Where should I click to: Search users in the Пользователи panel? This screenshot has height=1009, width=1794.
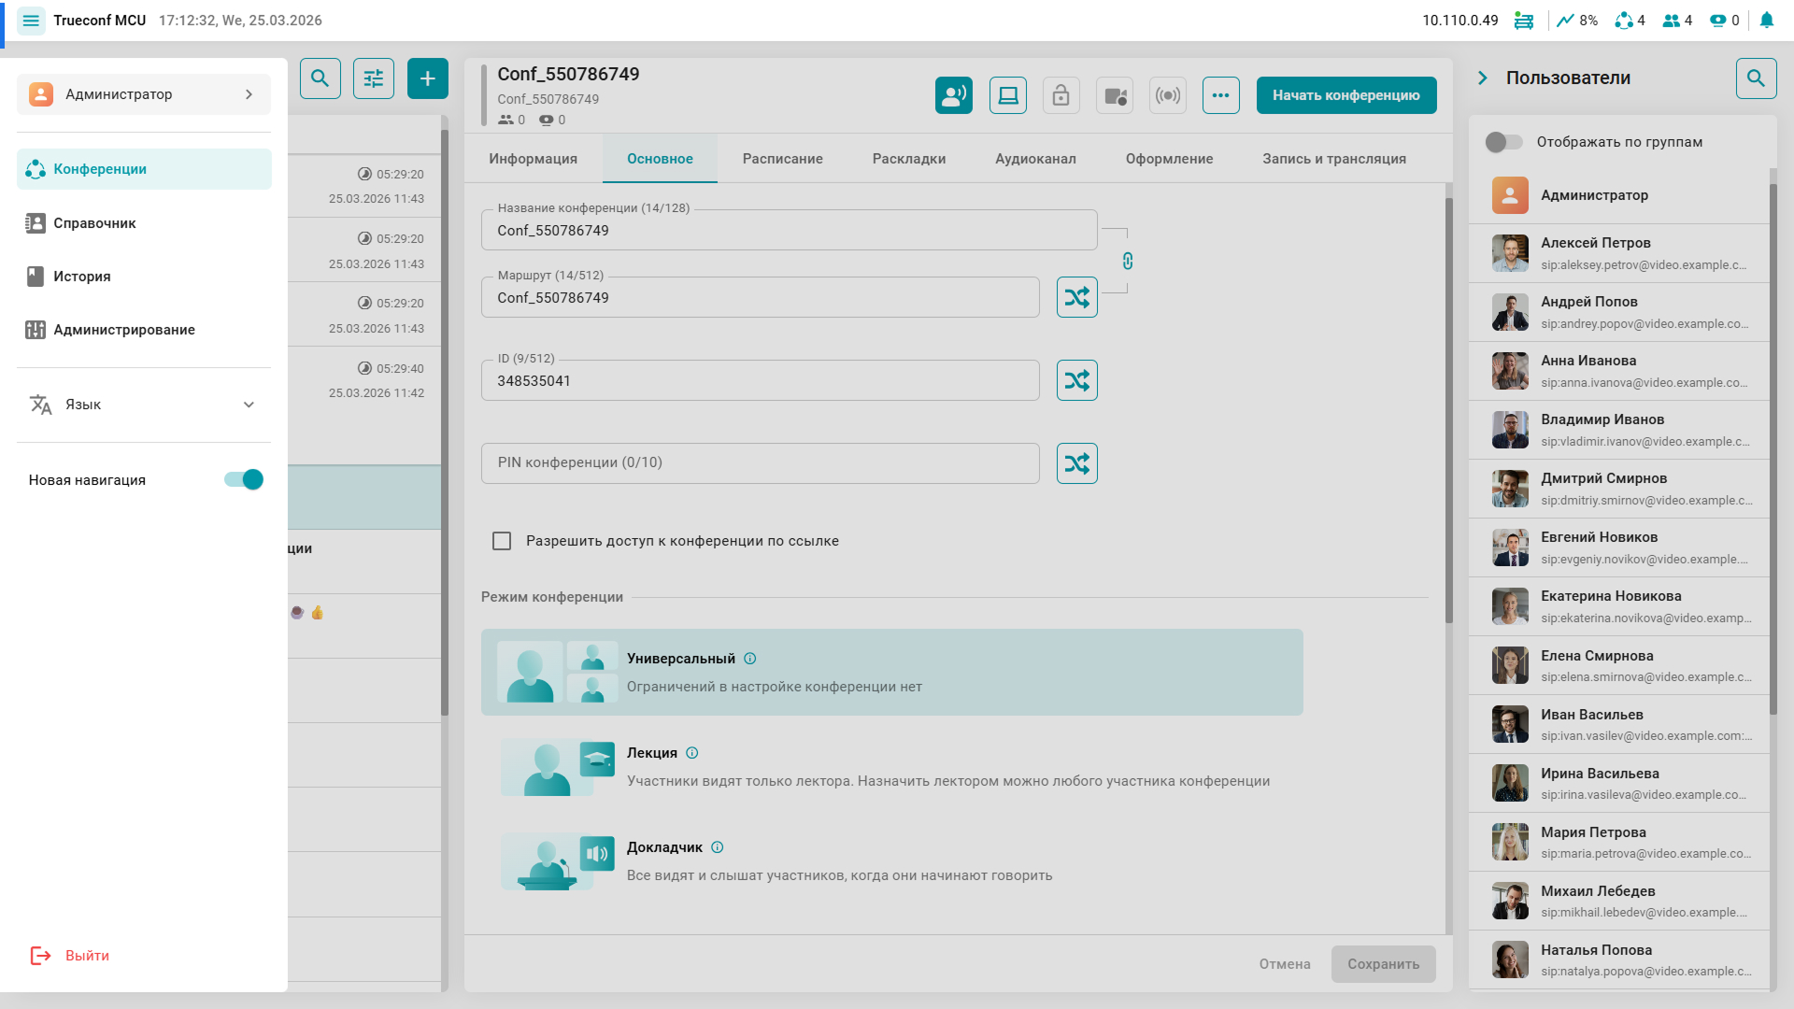point(1757,78)
